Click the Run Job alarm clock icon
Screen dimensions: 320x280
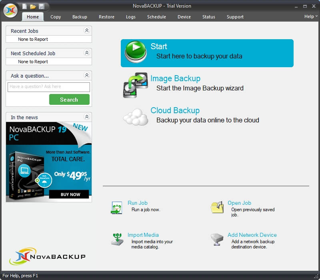pyautogui.click(x=116, y=208)
